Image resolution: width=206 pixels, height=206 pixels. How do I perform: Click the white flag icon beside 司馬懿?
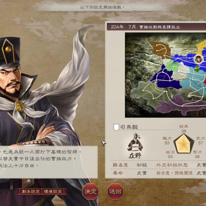[x=116, y=127]
